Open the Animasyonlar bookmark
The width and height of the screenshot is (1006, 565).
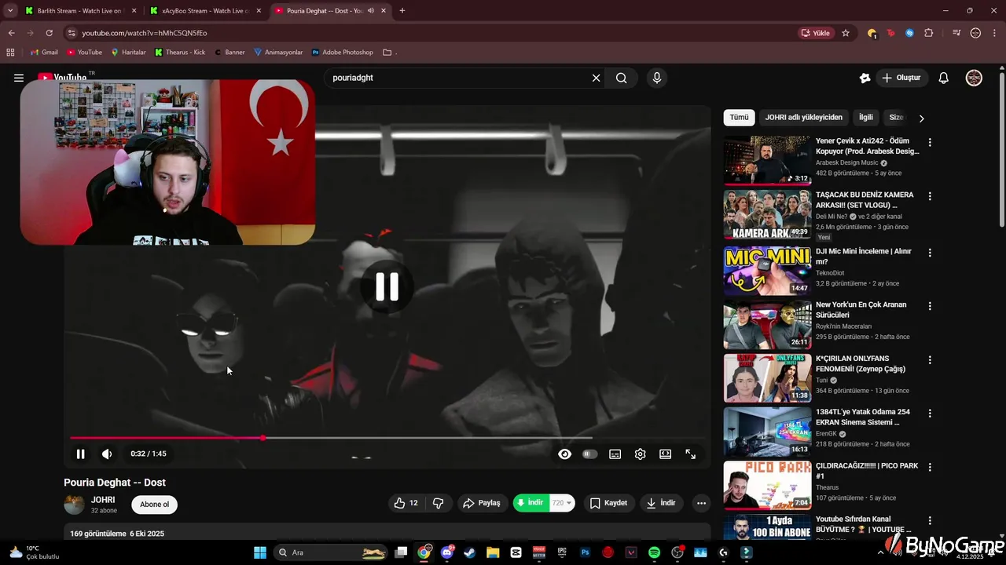[x=278, y=53]
